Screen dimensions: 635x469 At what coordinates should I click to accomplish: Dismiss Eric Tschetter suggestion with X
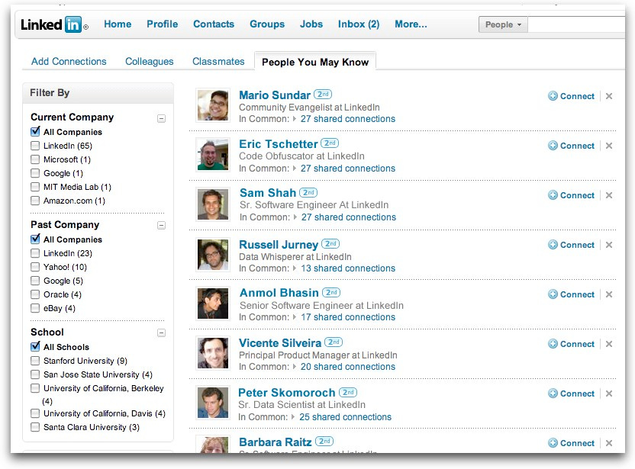pos(609,146)
